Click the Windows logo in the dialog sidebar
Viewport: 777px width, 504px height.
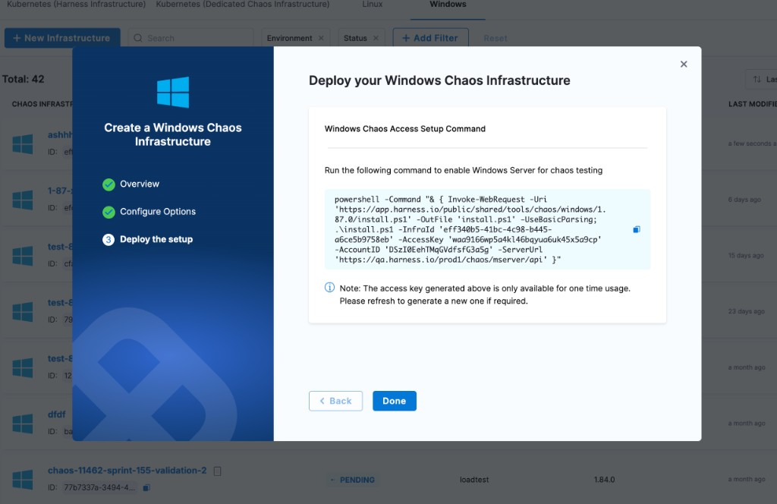[173, 92]
